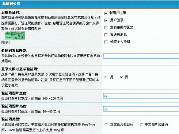The width and height of the screenshot is (179, 134).
Task: Choose the 中文图片验证码 radio option
Action: pos(141,124)
